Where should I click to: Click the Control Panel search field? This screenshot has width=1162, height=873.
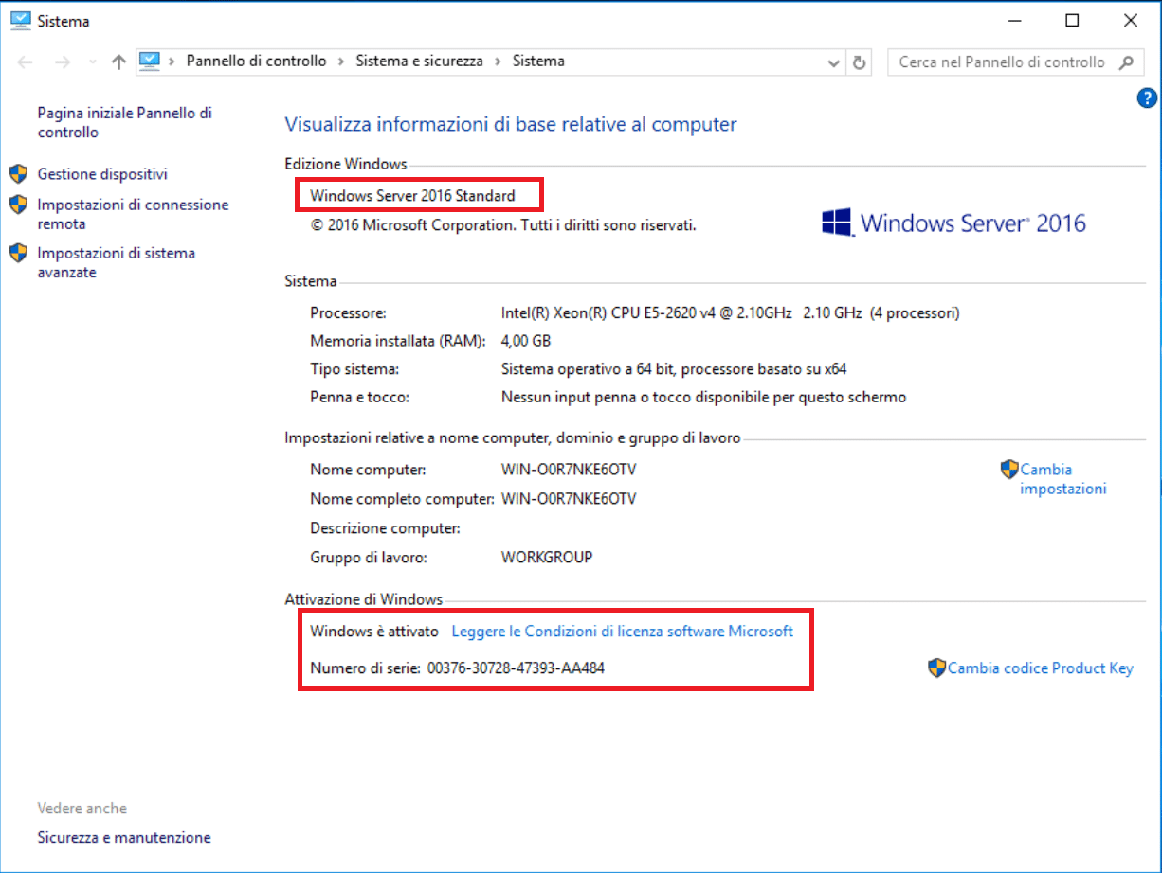pyautogui.click(x=1000, y=62)
